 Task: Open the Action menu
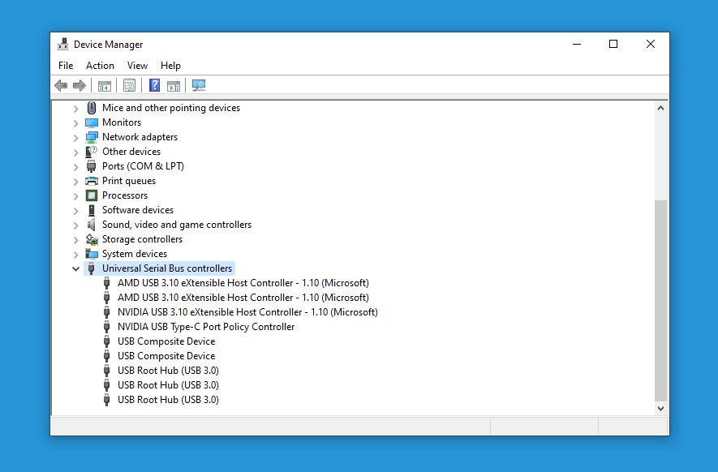tap(101, 66)
